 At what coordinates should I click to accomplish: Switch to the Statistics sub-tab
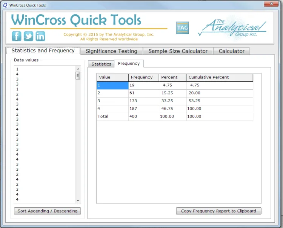pos(101,64)
